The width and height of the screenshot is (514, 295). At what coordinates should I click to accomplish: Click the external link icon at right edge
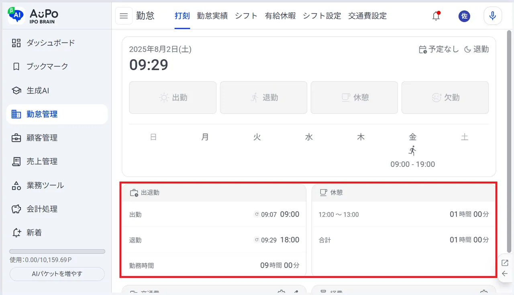[x=505, y=263]
